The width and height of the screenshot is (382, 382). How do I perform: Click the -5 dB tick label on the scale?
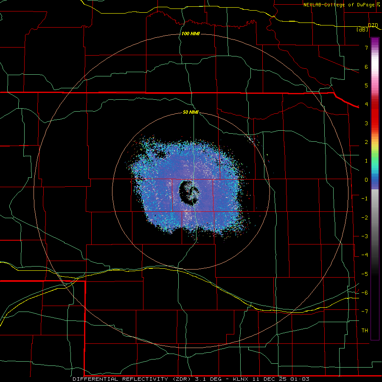pyautogui.click(x=365, y=274)
